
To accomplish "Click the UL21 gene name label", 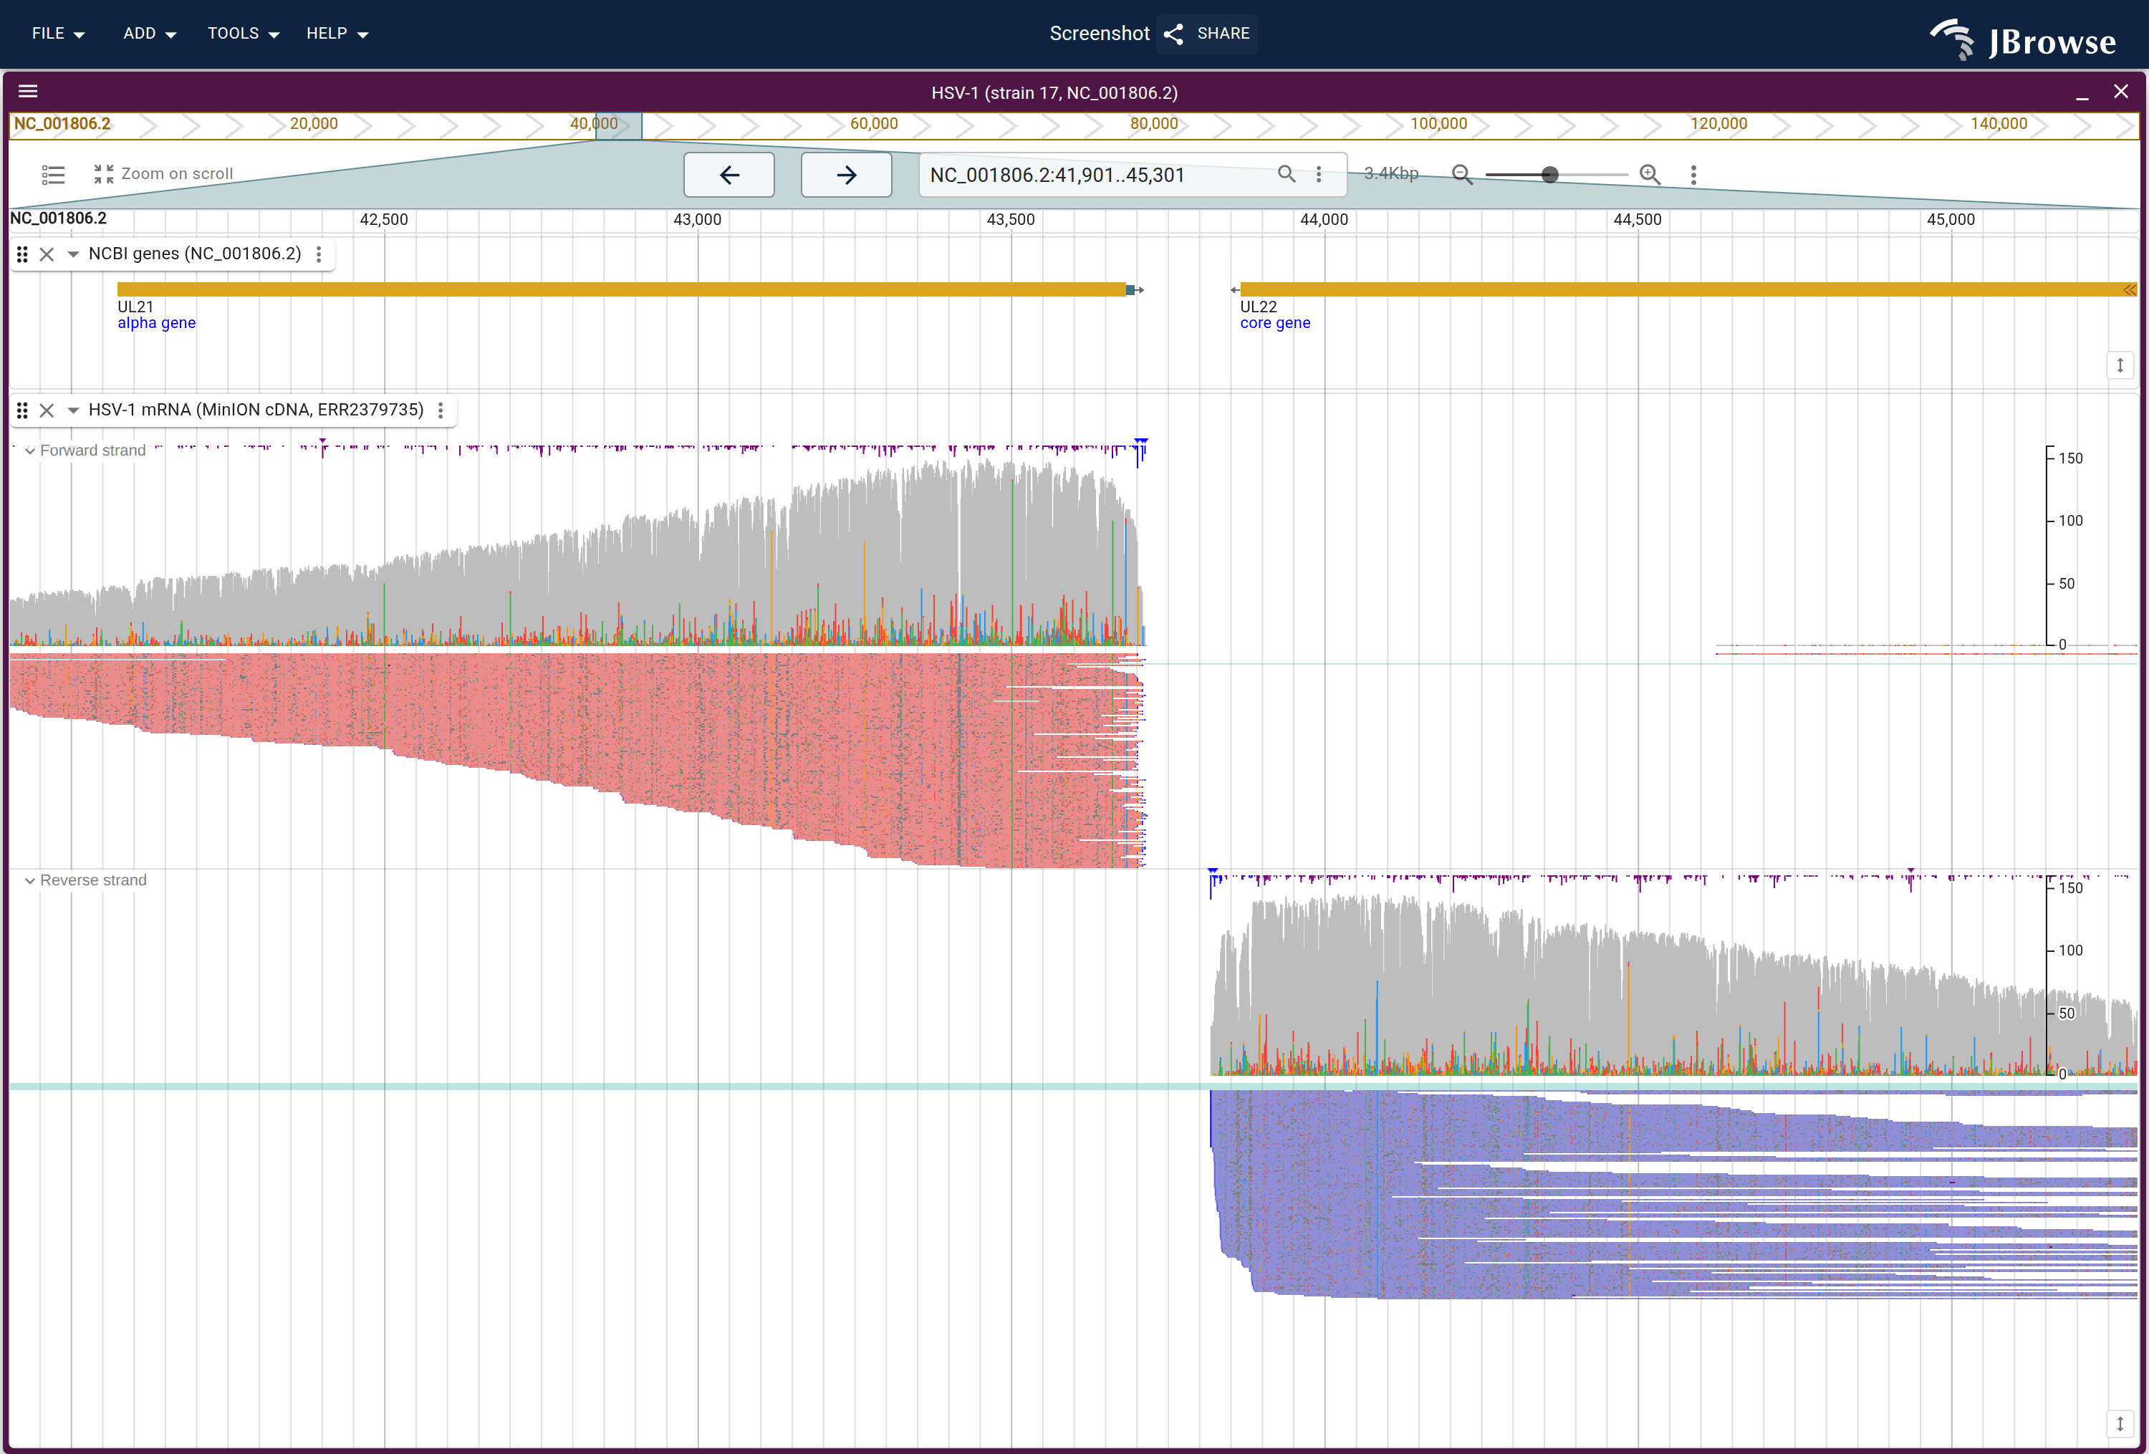I will pos(135,306).
